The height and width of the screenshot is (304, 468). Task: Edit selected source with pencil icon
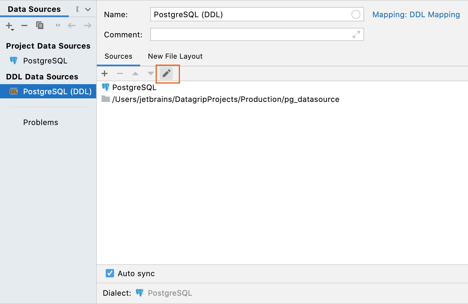[x=166, y=73]
